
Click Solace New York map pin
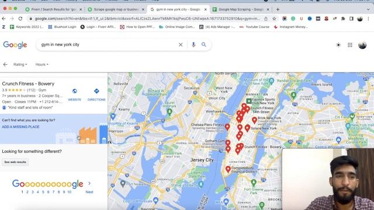click(x=247, y=128)
